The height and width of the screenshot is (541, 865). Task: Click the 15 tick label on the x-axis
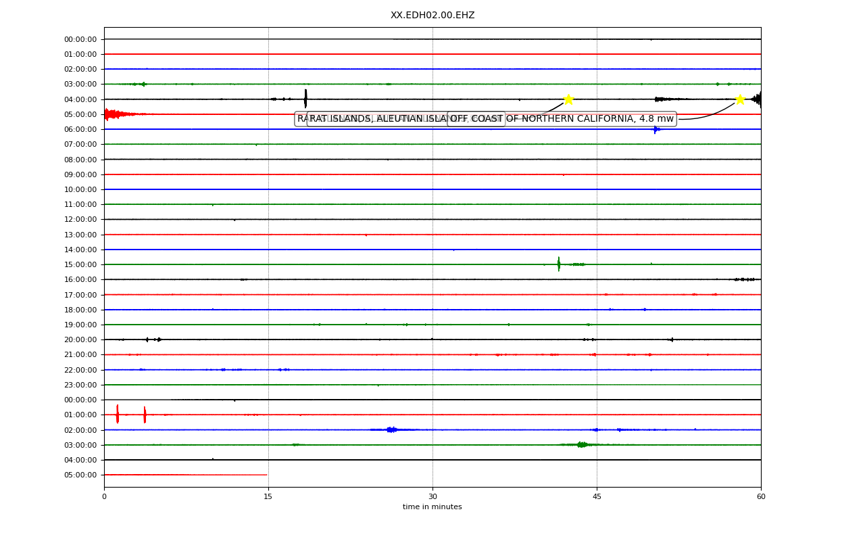click(268, 497)
